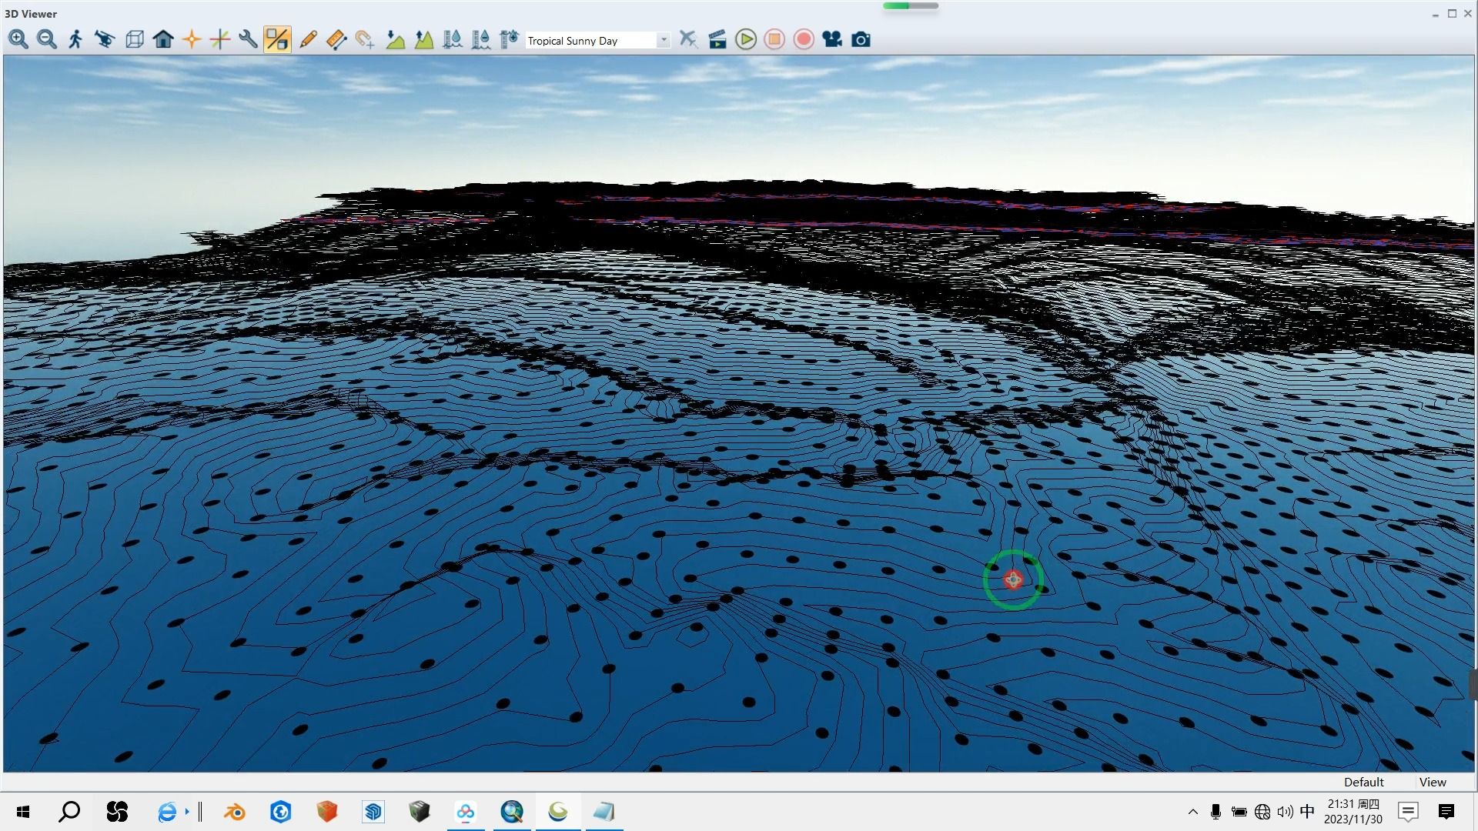Screen dimensions: 1478x831
Task: Toggle the wireframe cube display
Action: [135, 39]
